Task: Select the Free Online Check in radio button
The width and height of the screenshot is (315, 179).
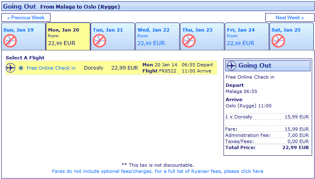Action: click(x=21, y=68)
